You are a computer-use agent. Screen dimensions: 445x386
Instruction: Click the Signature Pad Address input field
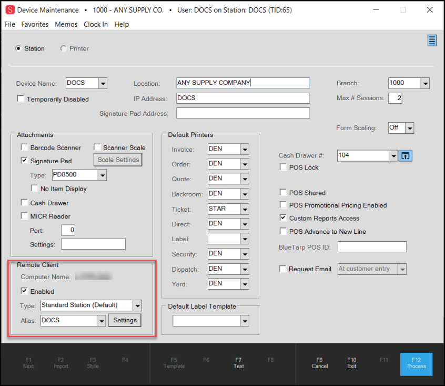click(243, 113)
